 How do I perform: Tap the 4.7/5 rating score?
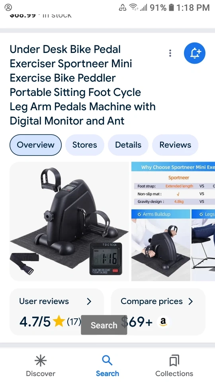35,322
